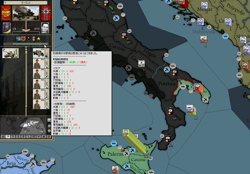Viewport: 250px width, 174px height.
Task: Click the Catania province label
Action: click(x=138, y=160)
